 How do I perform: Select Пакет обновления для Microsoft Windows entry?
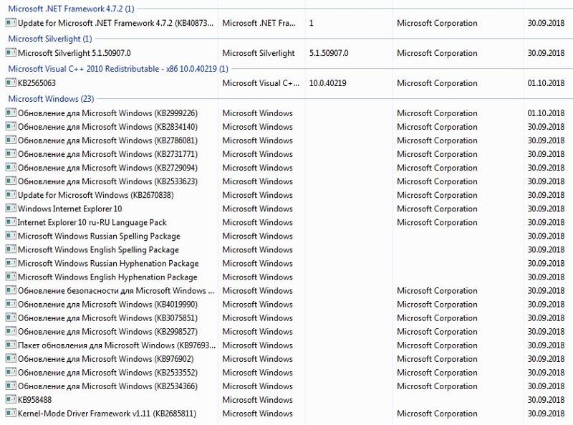[x=117, y=345]
